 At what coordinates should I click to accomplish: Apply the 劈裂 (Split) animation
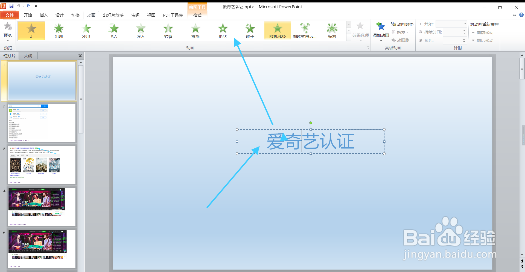tap(168, 31)
